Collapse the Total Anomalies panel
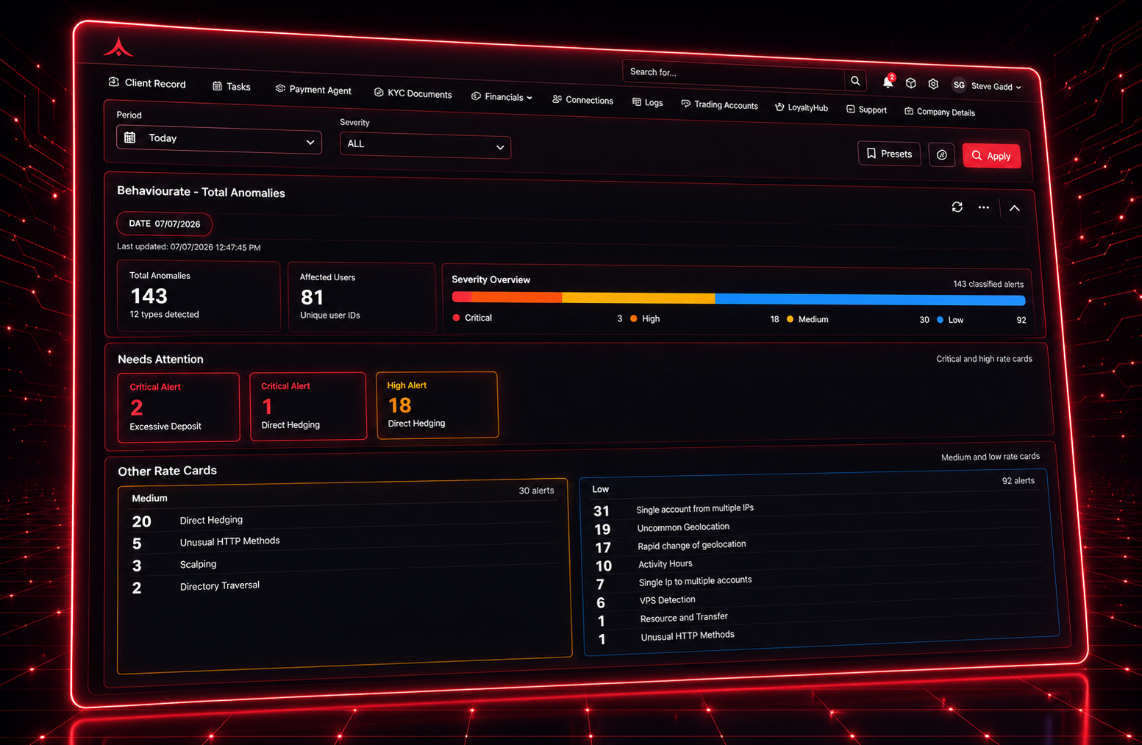Screen dimensions: 1142x745 click(x=1014, y=209)
